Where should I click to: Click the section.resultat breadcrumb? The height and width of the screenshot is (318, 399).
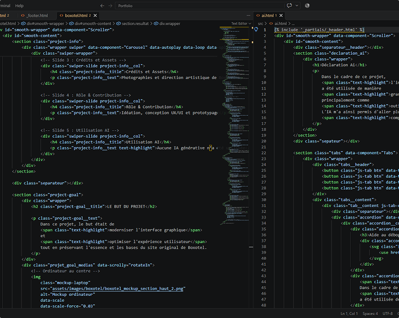132,24
